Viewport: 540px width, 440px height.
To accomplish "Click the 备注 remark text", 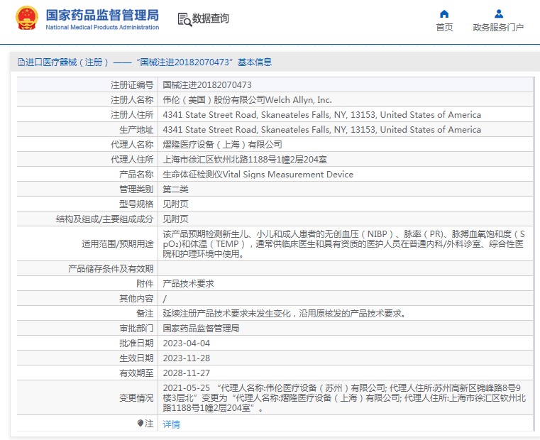I will [x=285, y=314].
